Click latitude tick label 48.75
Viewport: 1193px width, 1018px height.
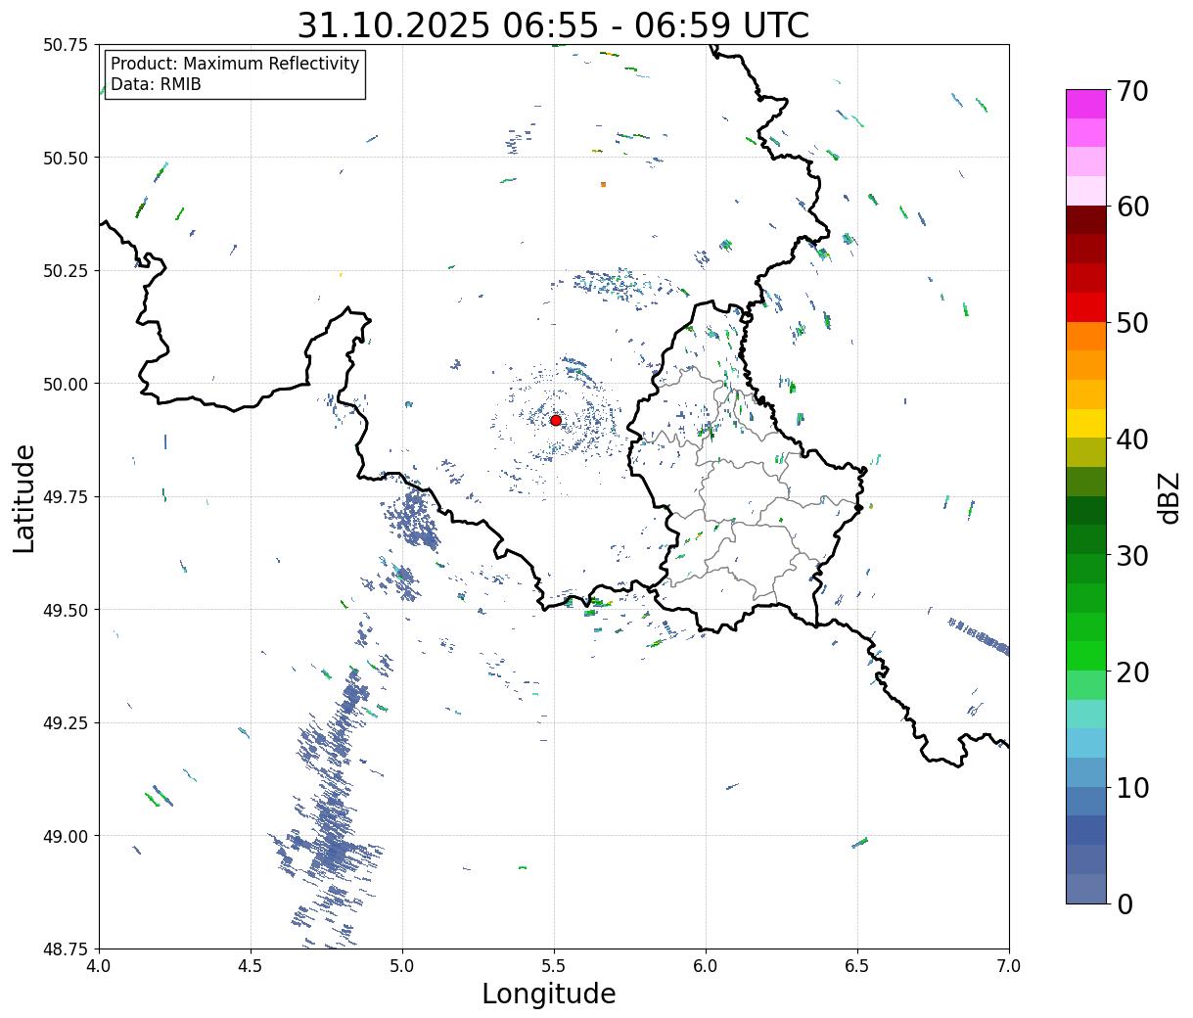pyautogui.click(x=66, y=949)
